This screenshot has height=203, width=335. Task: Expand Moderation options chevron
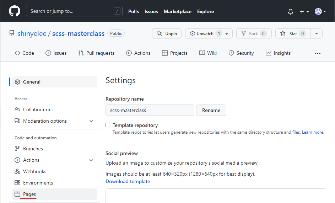tap(91, 121)
